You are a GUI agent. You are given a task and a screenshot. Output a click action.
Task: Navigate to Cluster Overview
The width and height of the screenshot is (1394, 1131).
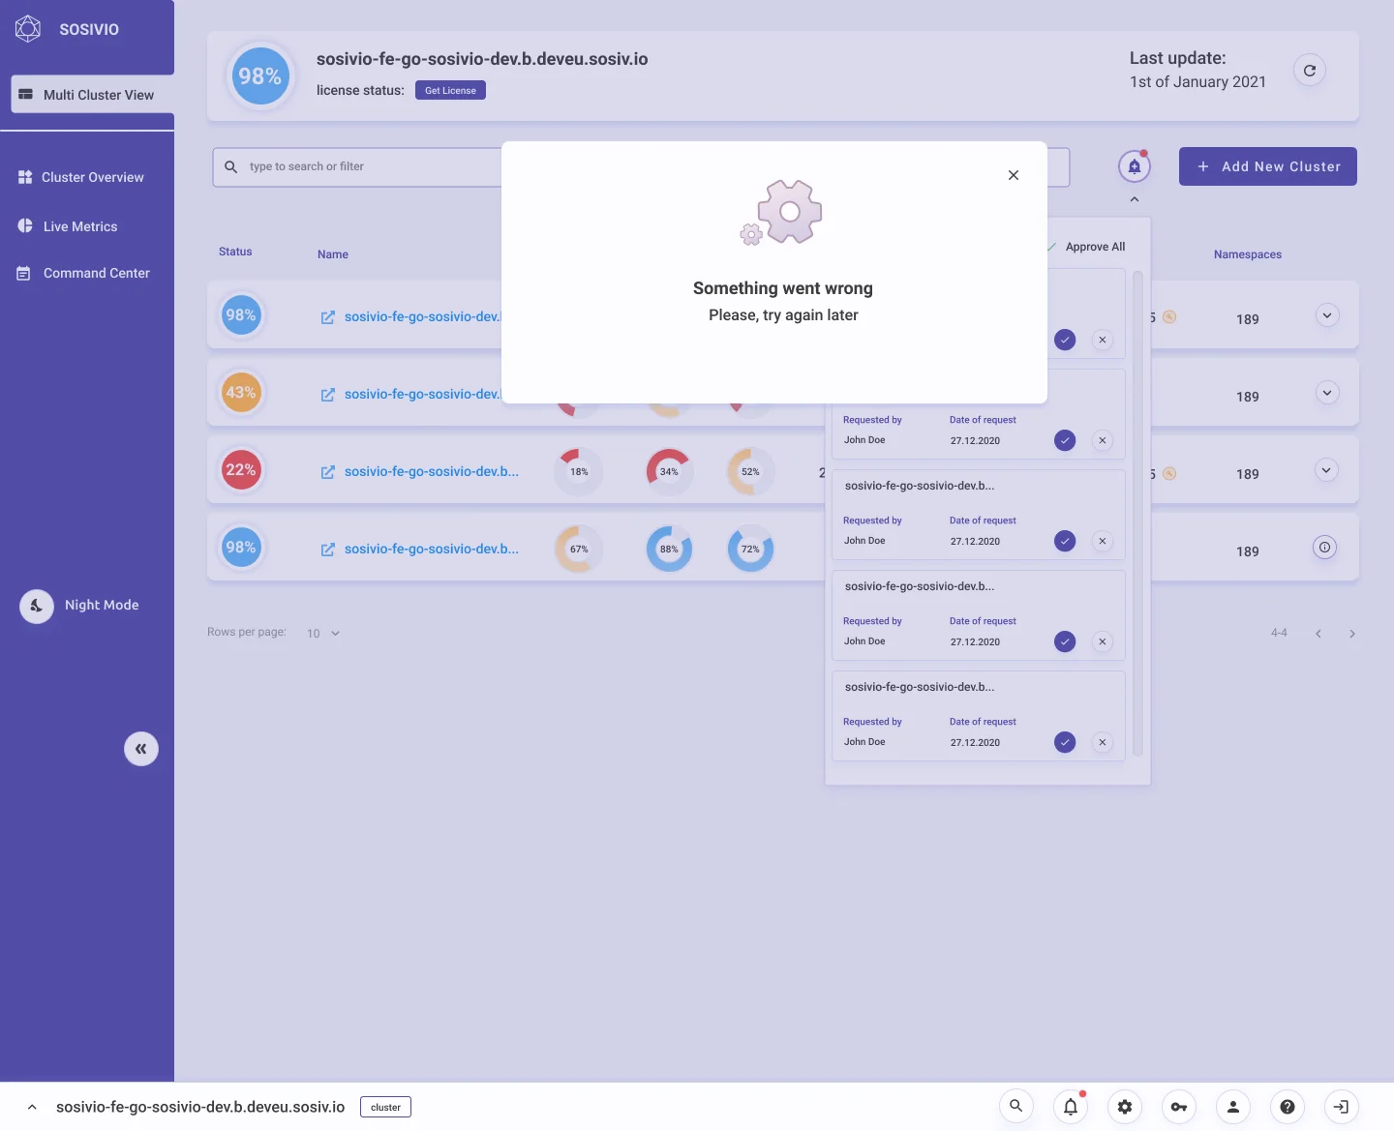click(x=81, y=177)
